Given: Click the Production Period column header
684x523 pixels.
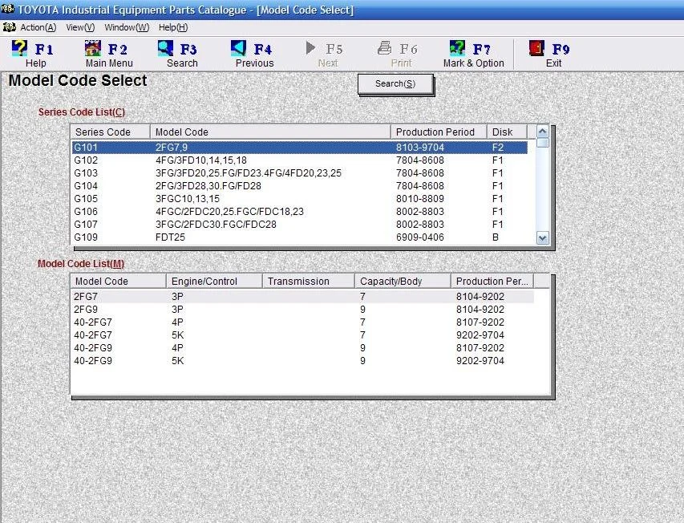Looking at the screenshot, I should click(x=439, y=132).
